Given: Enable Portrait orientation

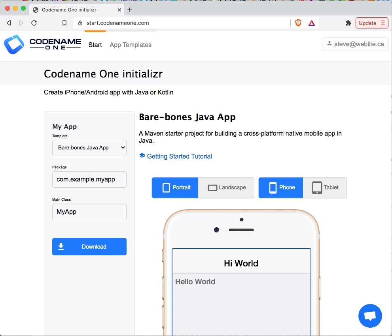Looking at the screenshot, I should pos(175,187).
